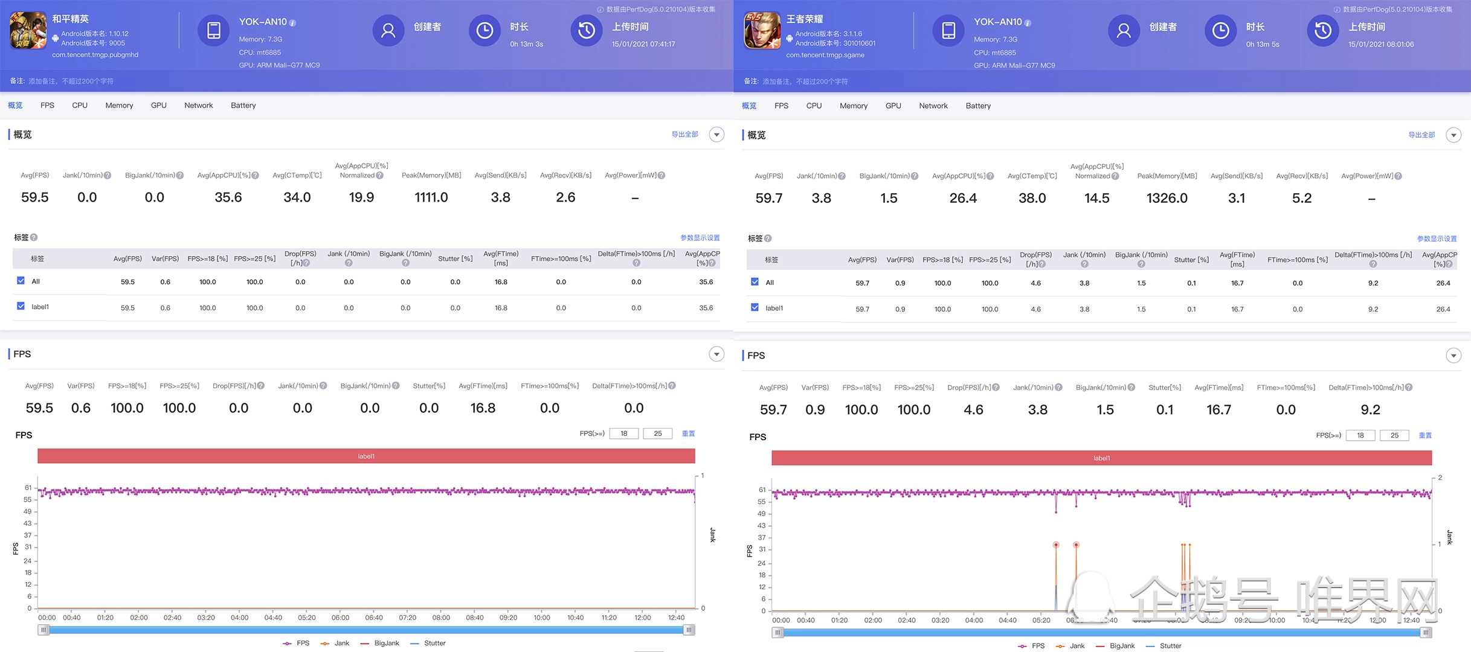The image size is (1471, 652).
Task: Click 导出全部 link in right report
Action: click(x=1421, y=135)
